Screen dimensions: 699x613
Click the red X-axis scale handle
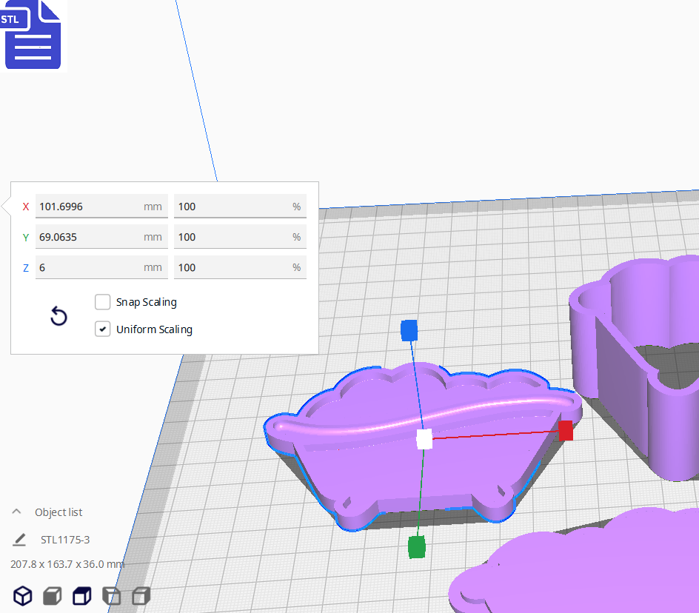coord(566,431)
